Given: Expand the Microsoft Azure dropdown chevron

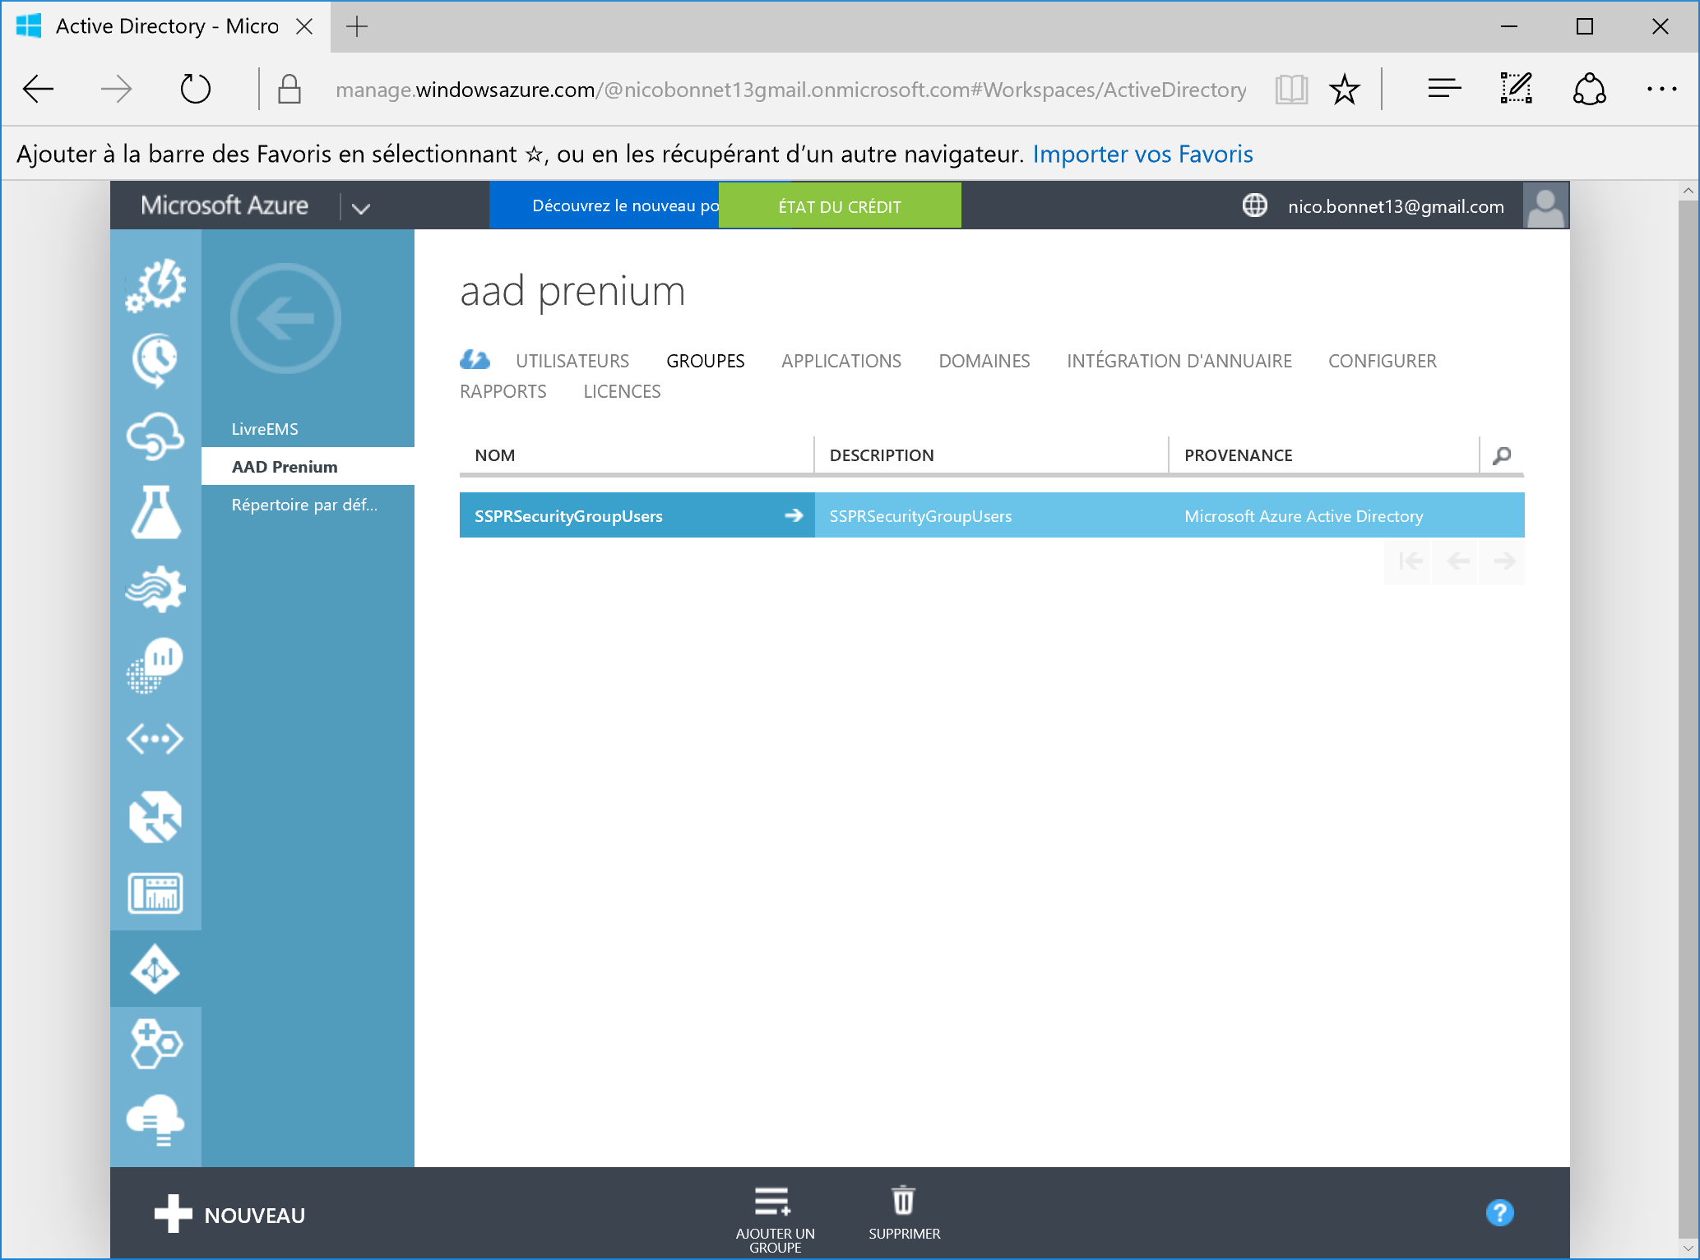Looking at the screenshot, I should 360,208.
